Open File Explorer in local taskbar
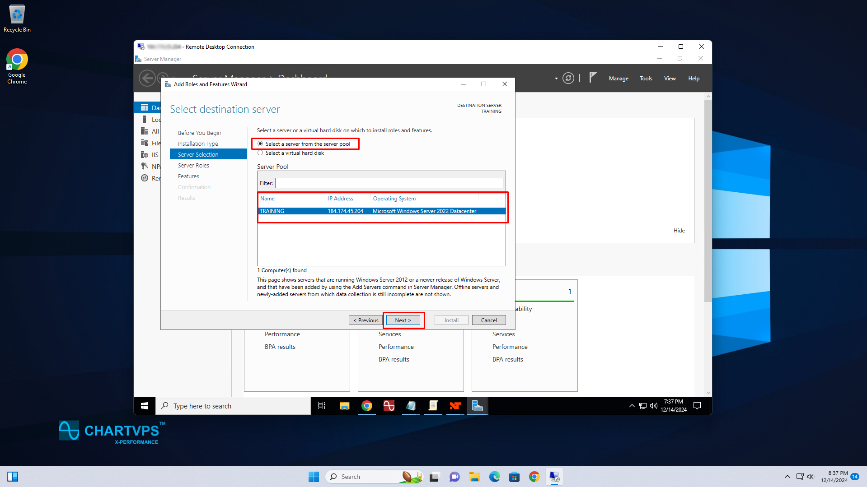 [x=474, y=477]
